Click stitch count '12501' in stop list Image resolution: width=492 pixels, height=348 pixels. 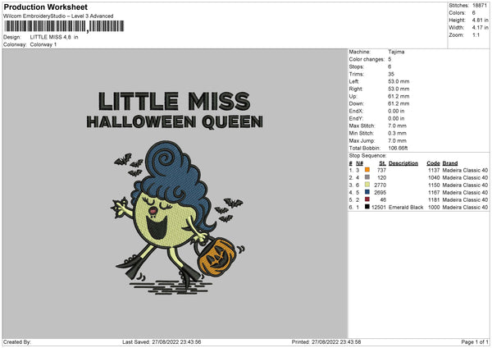click(379, 208)
